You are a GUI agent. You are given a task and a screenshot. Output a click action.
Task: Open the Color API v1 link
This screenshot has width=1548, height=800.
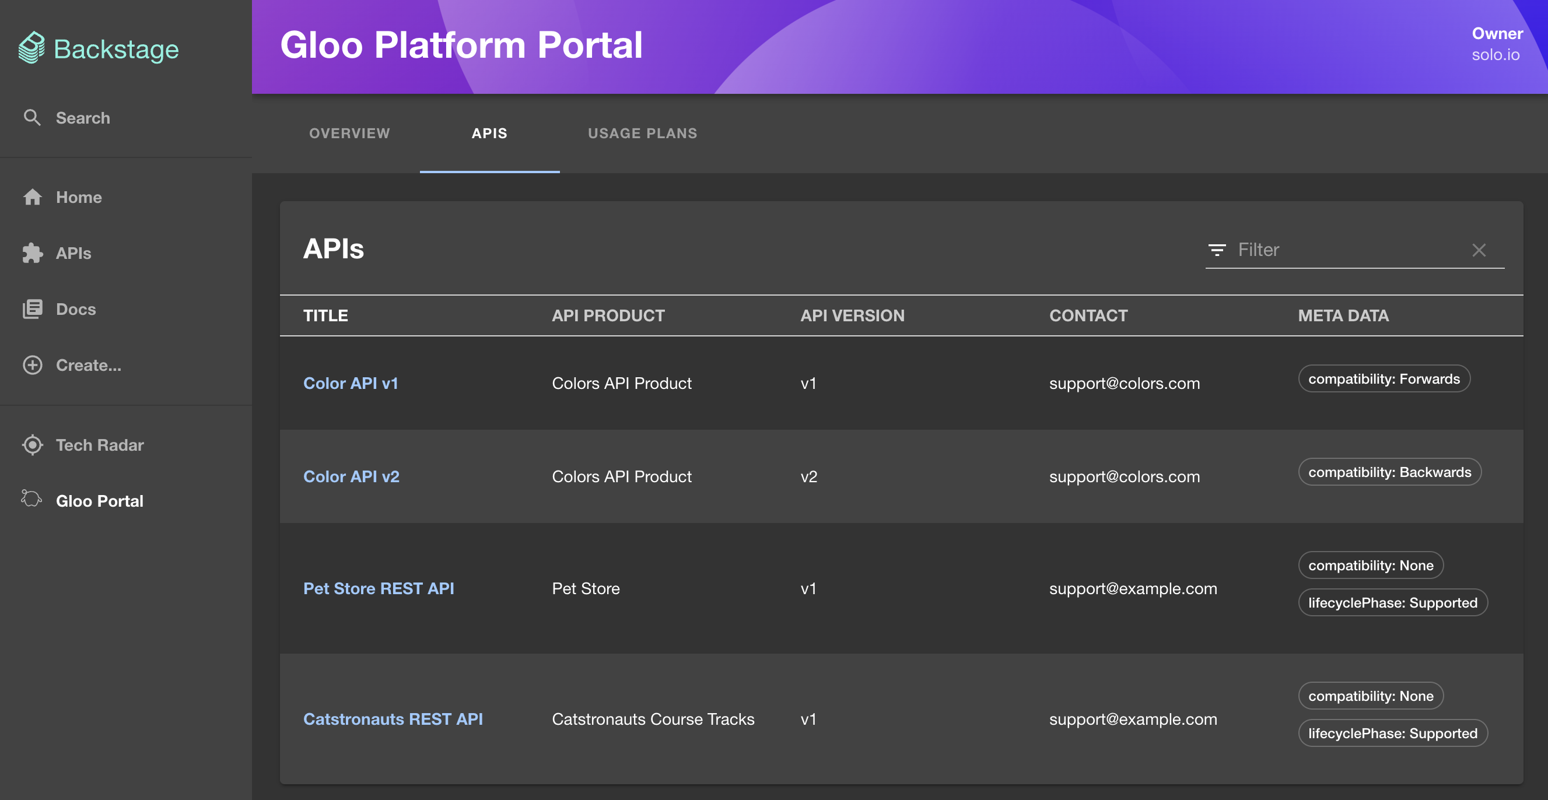pyautogui.click(x=351, y=383)
